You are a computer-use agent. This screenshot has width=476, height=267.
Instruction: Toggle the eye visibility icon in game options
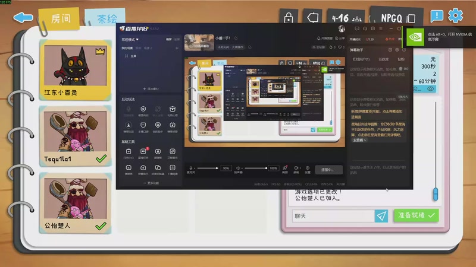pyautogui.click(x=430, y=88)
